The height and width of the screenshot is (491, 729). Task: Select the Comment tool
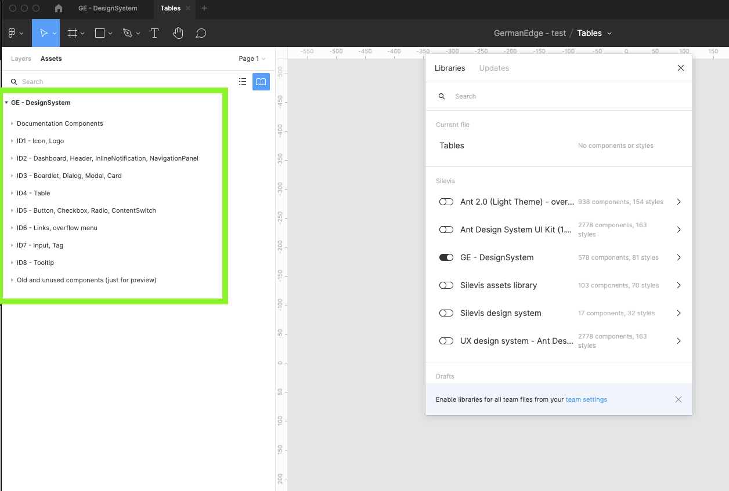coord(201,34)
